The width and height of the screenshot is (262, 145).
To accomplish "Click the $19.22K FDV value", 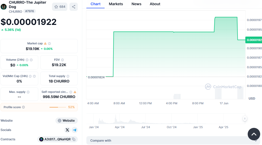I will click(x=59, y=65).
